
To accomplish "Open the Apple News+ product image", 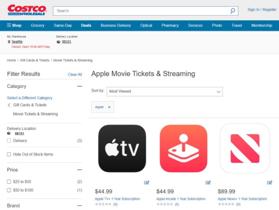I will pyautogui.click(x=245, y=148).
